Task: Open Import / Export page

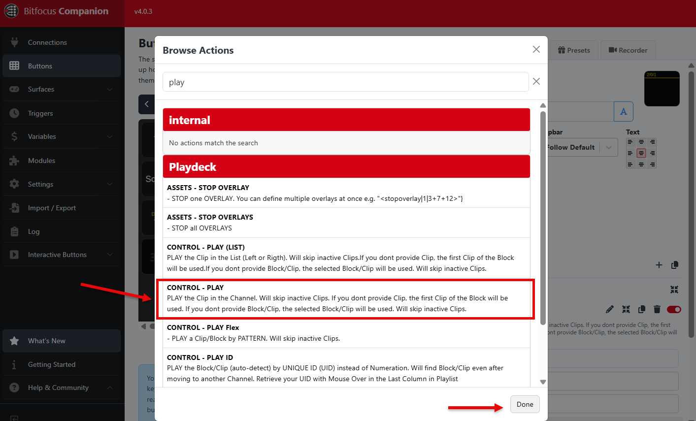Action: [62, 208]
